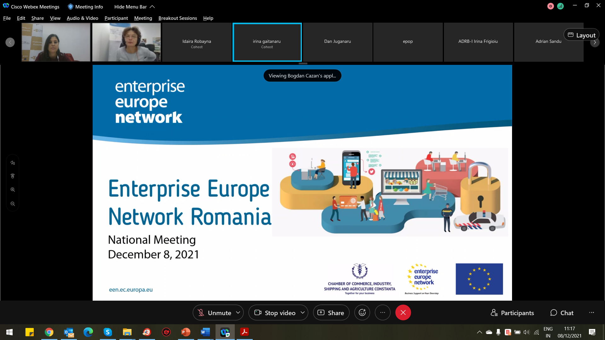This screenshot has height=340, width=605.
Task: Collapse the menu bar with Hide Menu Bar
Action: [135, 7]
